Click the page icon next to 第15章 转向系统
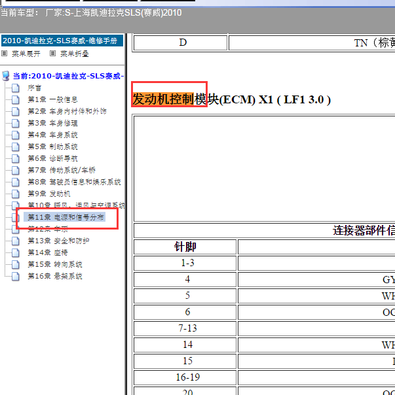Screen dimensions: 395x395 pyautogui.click(x=16, y=264)
